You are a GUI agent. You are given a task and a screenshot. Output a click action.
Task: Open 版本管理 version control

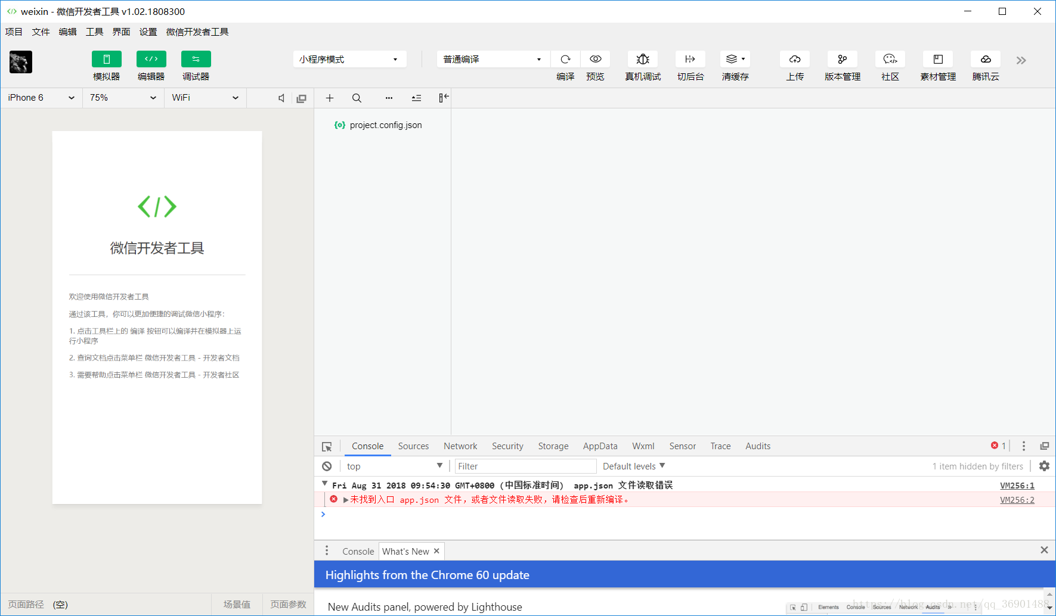[x=842, y=59]
